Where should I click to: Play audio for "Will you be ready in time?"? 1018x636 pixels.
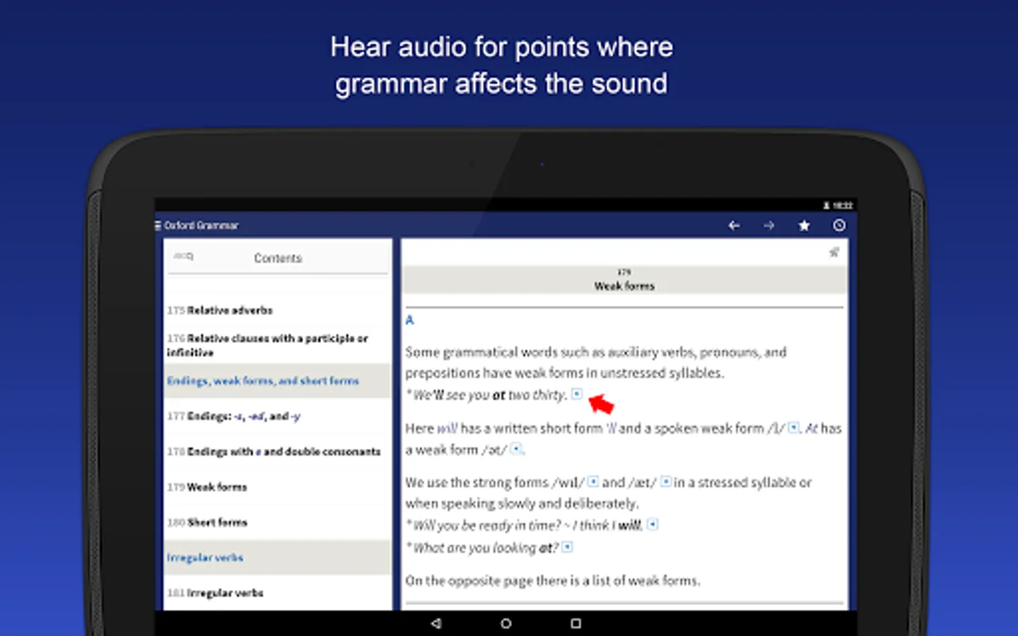tap(653, 524)
